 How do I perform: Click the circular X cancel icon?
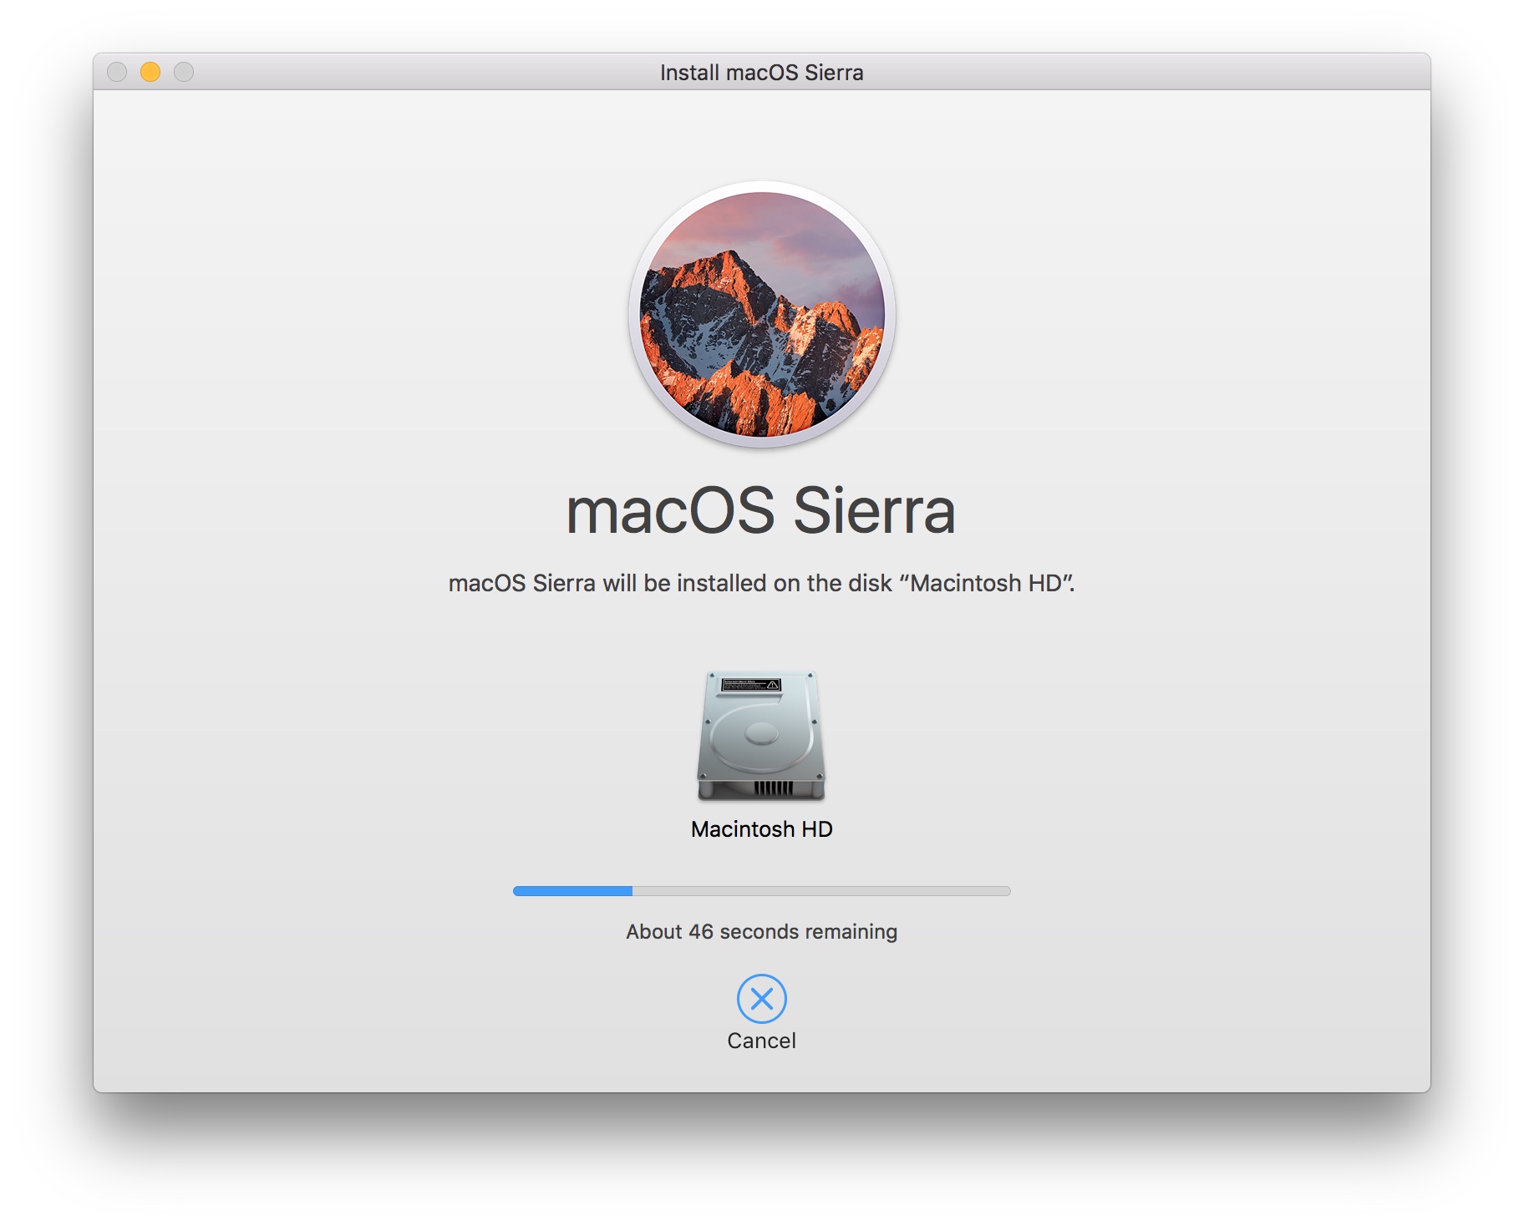[x=761, y=998]
